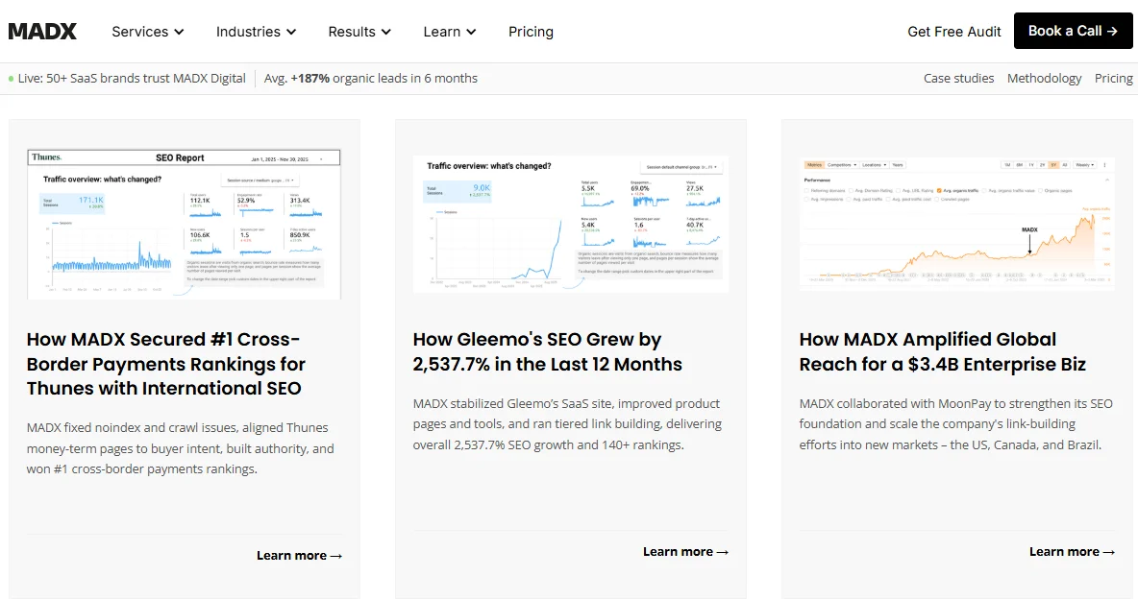Open the Learn dropdown menu

(450, 32)
